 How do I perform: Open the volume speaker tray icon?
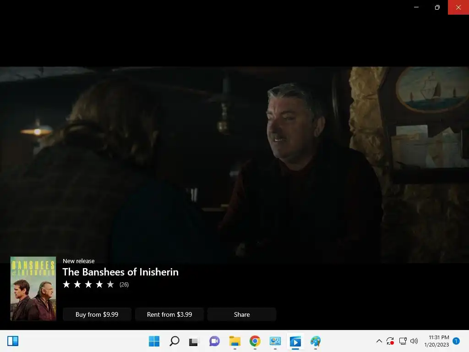pyautogui.click(x=414, y=341)
